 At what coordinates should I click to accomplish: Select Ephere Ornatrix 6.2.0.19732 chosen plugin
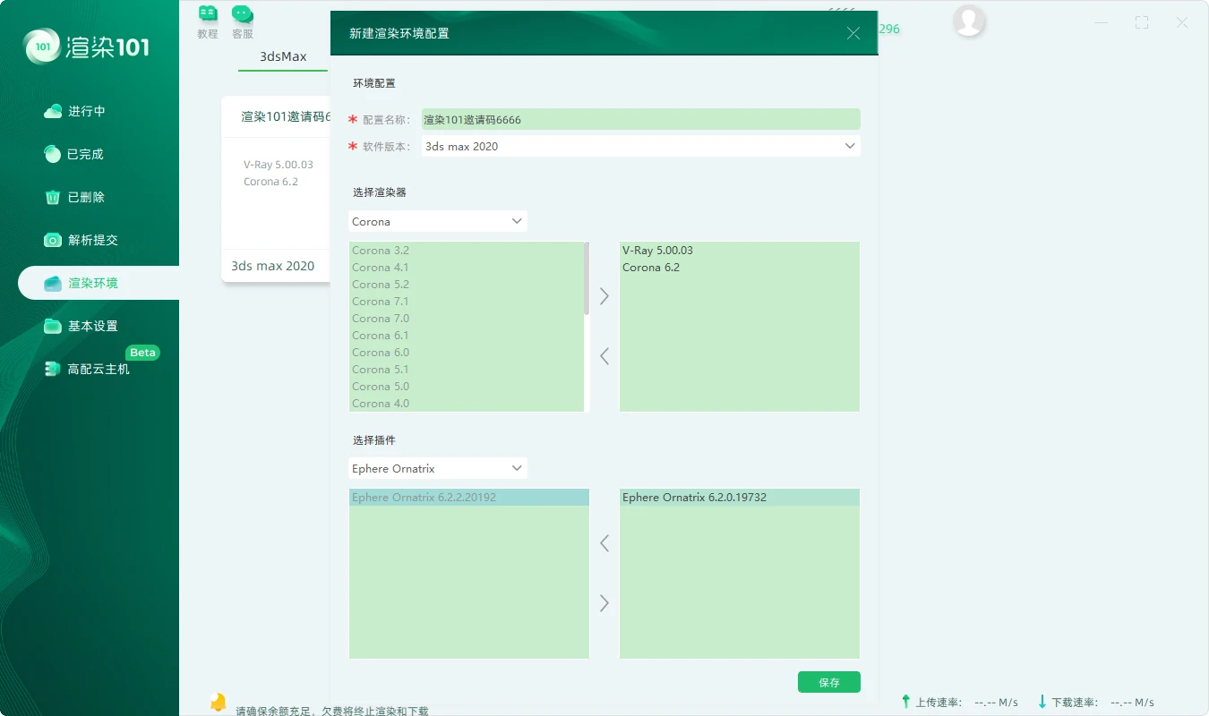click(740, 498)
